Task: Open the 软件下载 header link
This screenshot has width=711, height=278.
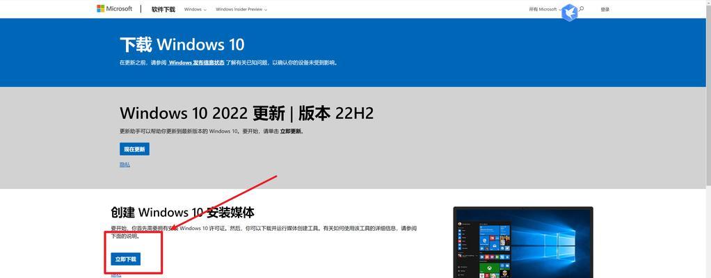Action: pyautogui.click(x=163, y=9)
